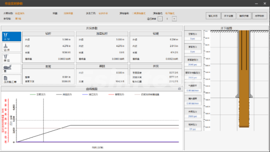270x152 pixels.
Task: Click the 加重钻杆 section header
Action: pyautogui.click(x=102, y=34)
